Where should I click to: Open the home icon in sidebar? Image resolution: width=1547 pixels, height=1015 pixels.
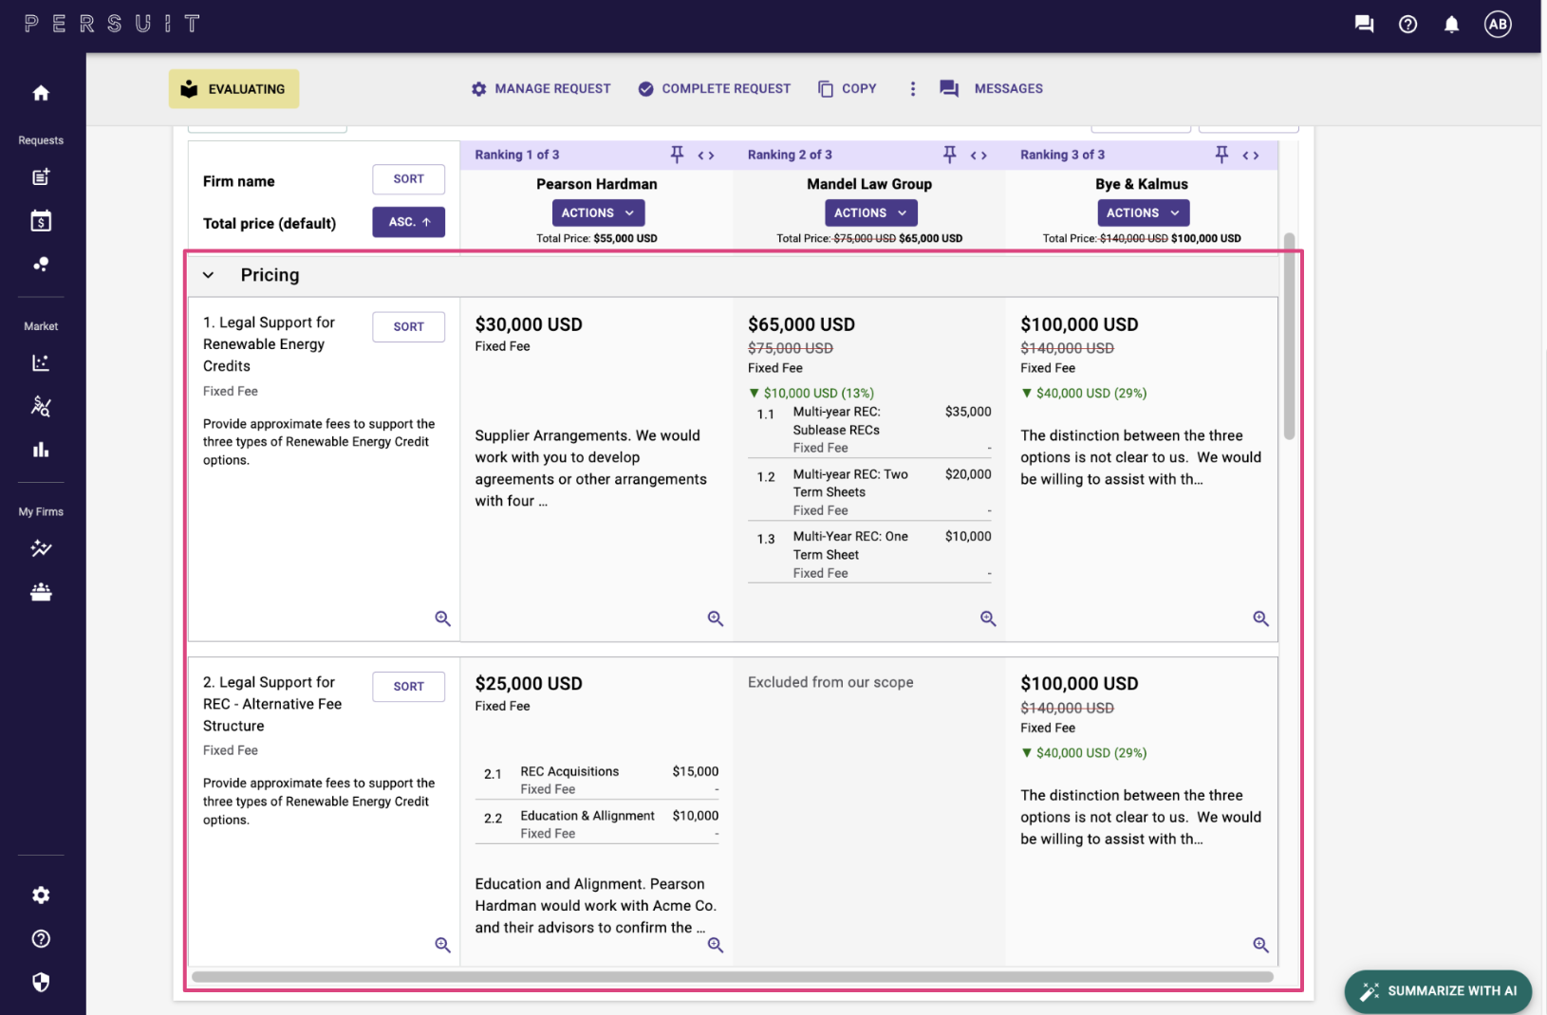point(41,93)
